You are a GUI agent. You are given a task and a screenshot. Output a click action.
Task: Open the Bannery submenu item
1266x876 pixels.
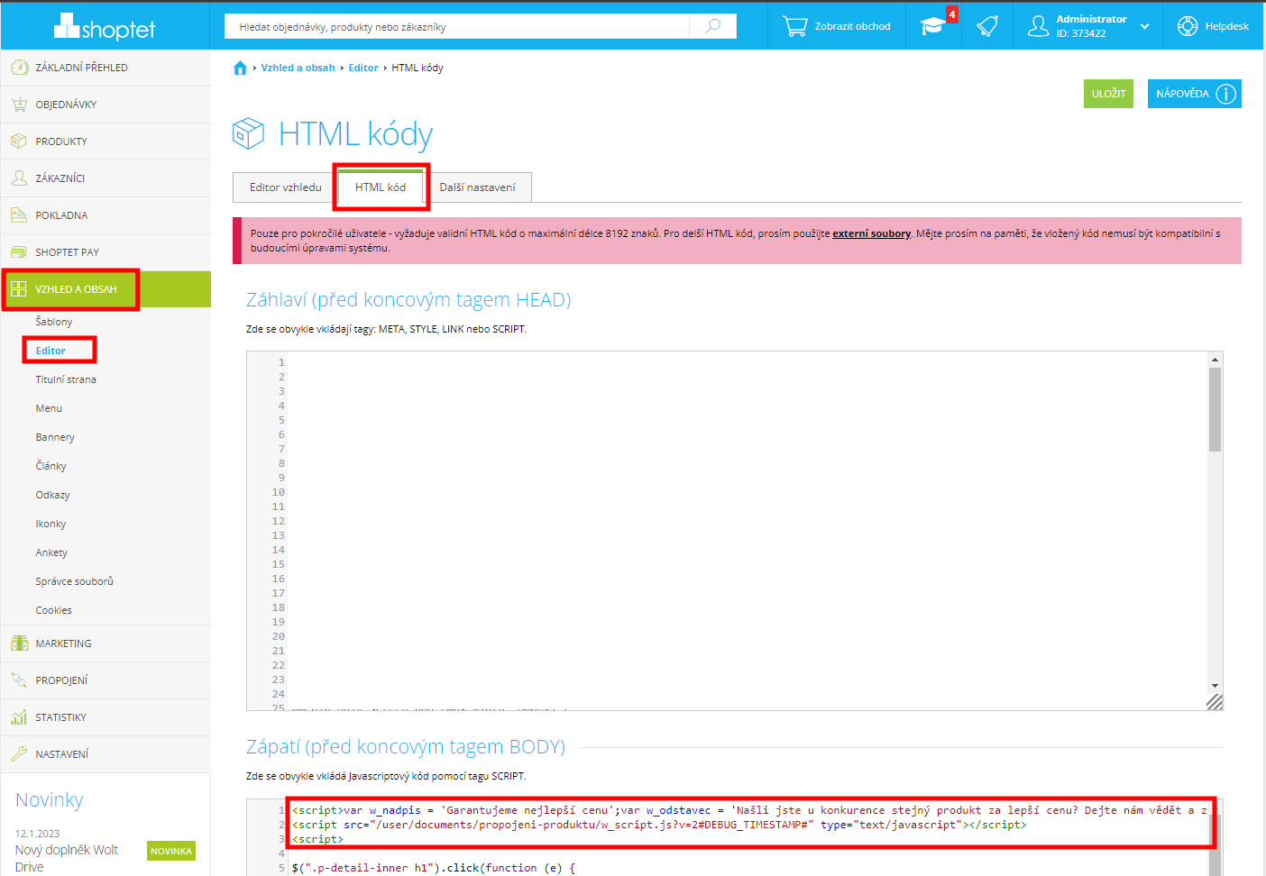coord(55,437)
